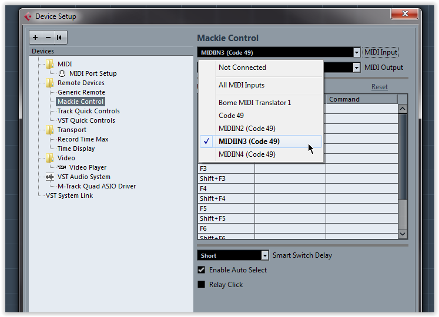Click the plus icon to add device
The width and height of the screenshot is (439, 317).
pyautogui.click(x=36, y=38)
